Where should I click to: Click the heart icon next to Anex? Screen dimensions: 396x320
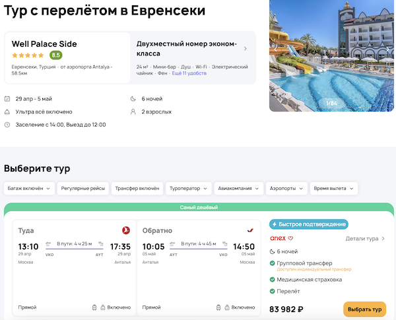290,238
